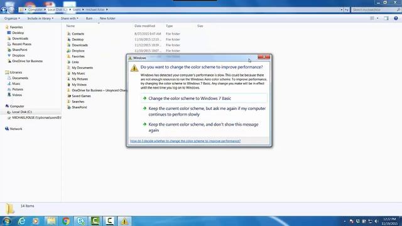This screenshot has height=226, width=402.
Task: Open address bar history dropdown arrow
Action: pyautogui.click(x=342, y=10)
